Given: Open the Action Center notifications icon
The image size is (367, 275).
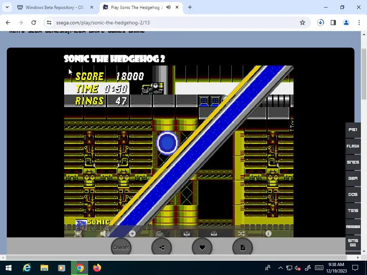Looking at the screenshot, I should (x=355, y=268).
